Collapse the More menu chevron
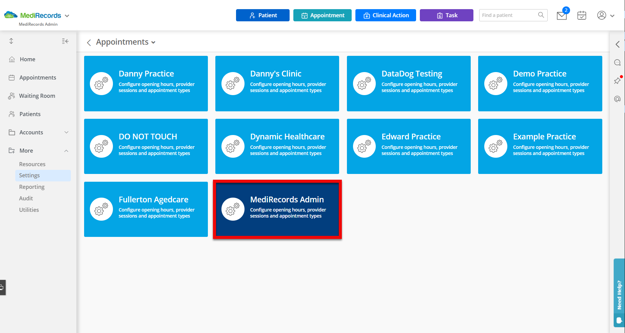 click(66, 151)
